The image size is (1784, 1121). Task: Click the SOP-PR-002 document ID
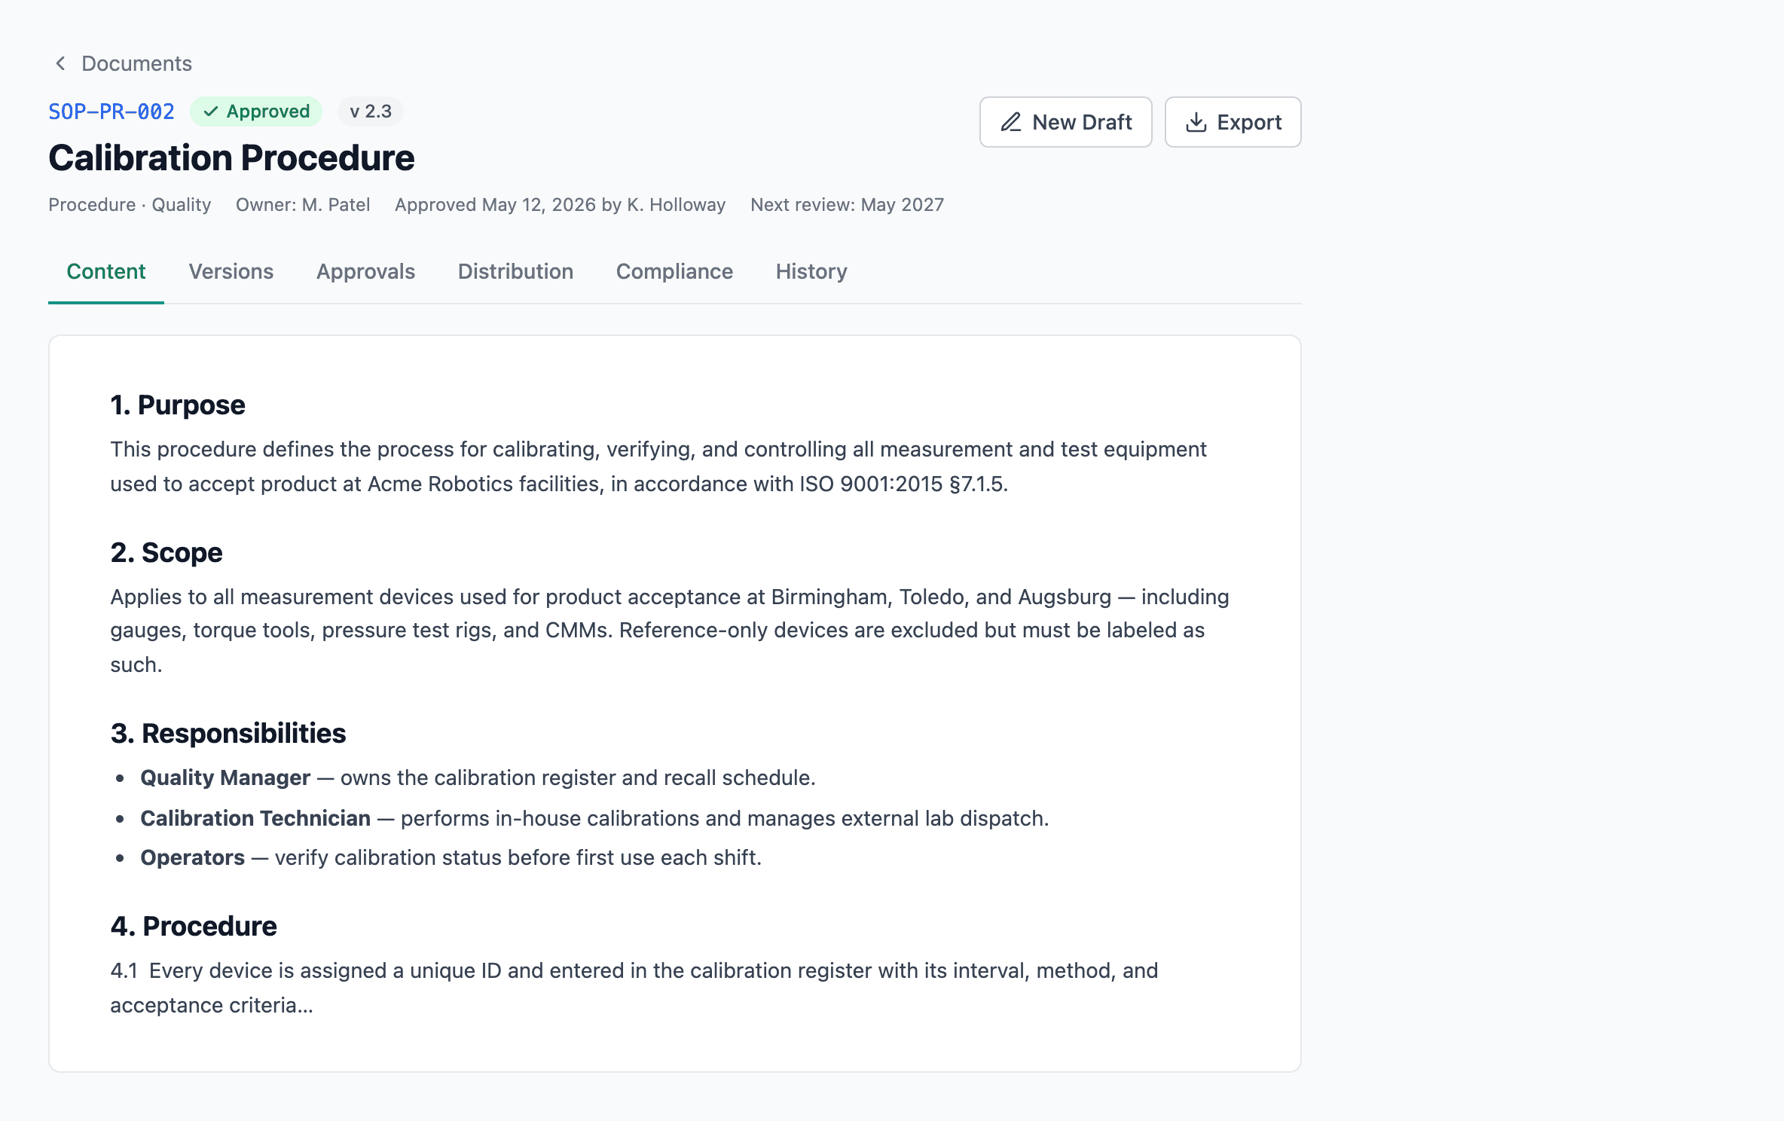point(111,111)
